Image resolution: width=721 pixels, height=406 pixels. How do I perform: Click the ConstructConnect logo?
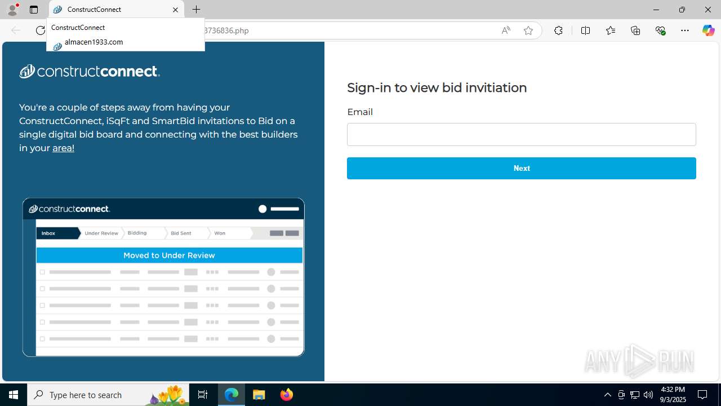click(x=90, y=71)
